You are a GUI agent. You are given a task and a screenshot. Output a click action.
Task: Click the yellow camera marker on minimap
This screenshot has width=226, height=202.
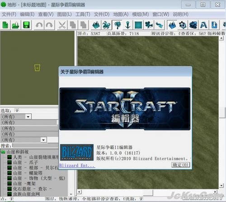(37, 68)
